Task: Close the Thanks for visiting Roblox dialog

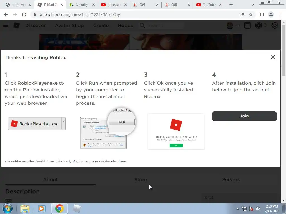Action: pyautogui.click(x=273, y=57)
